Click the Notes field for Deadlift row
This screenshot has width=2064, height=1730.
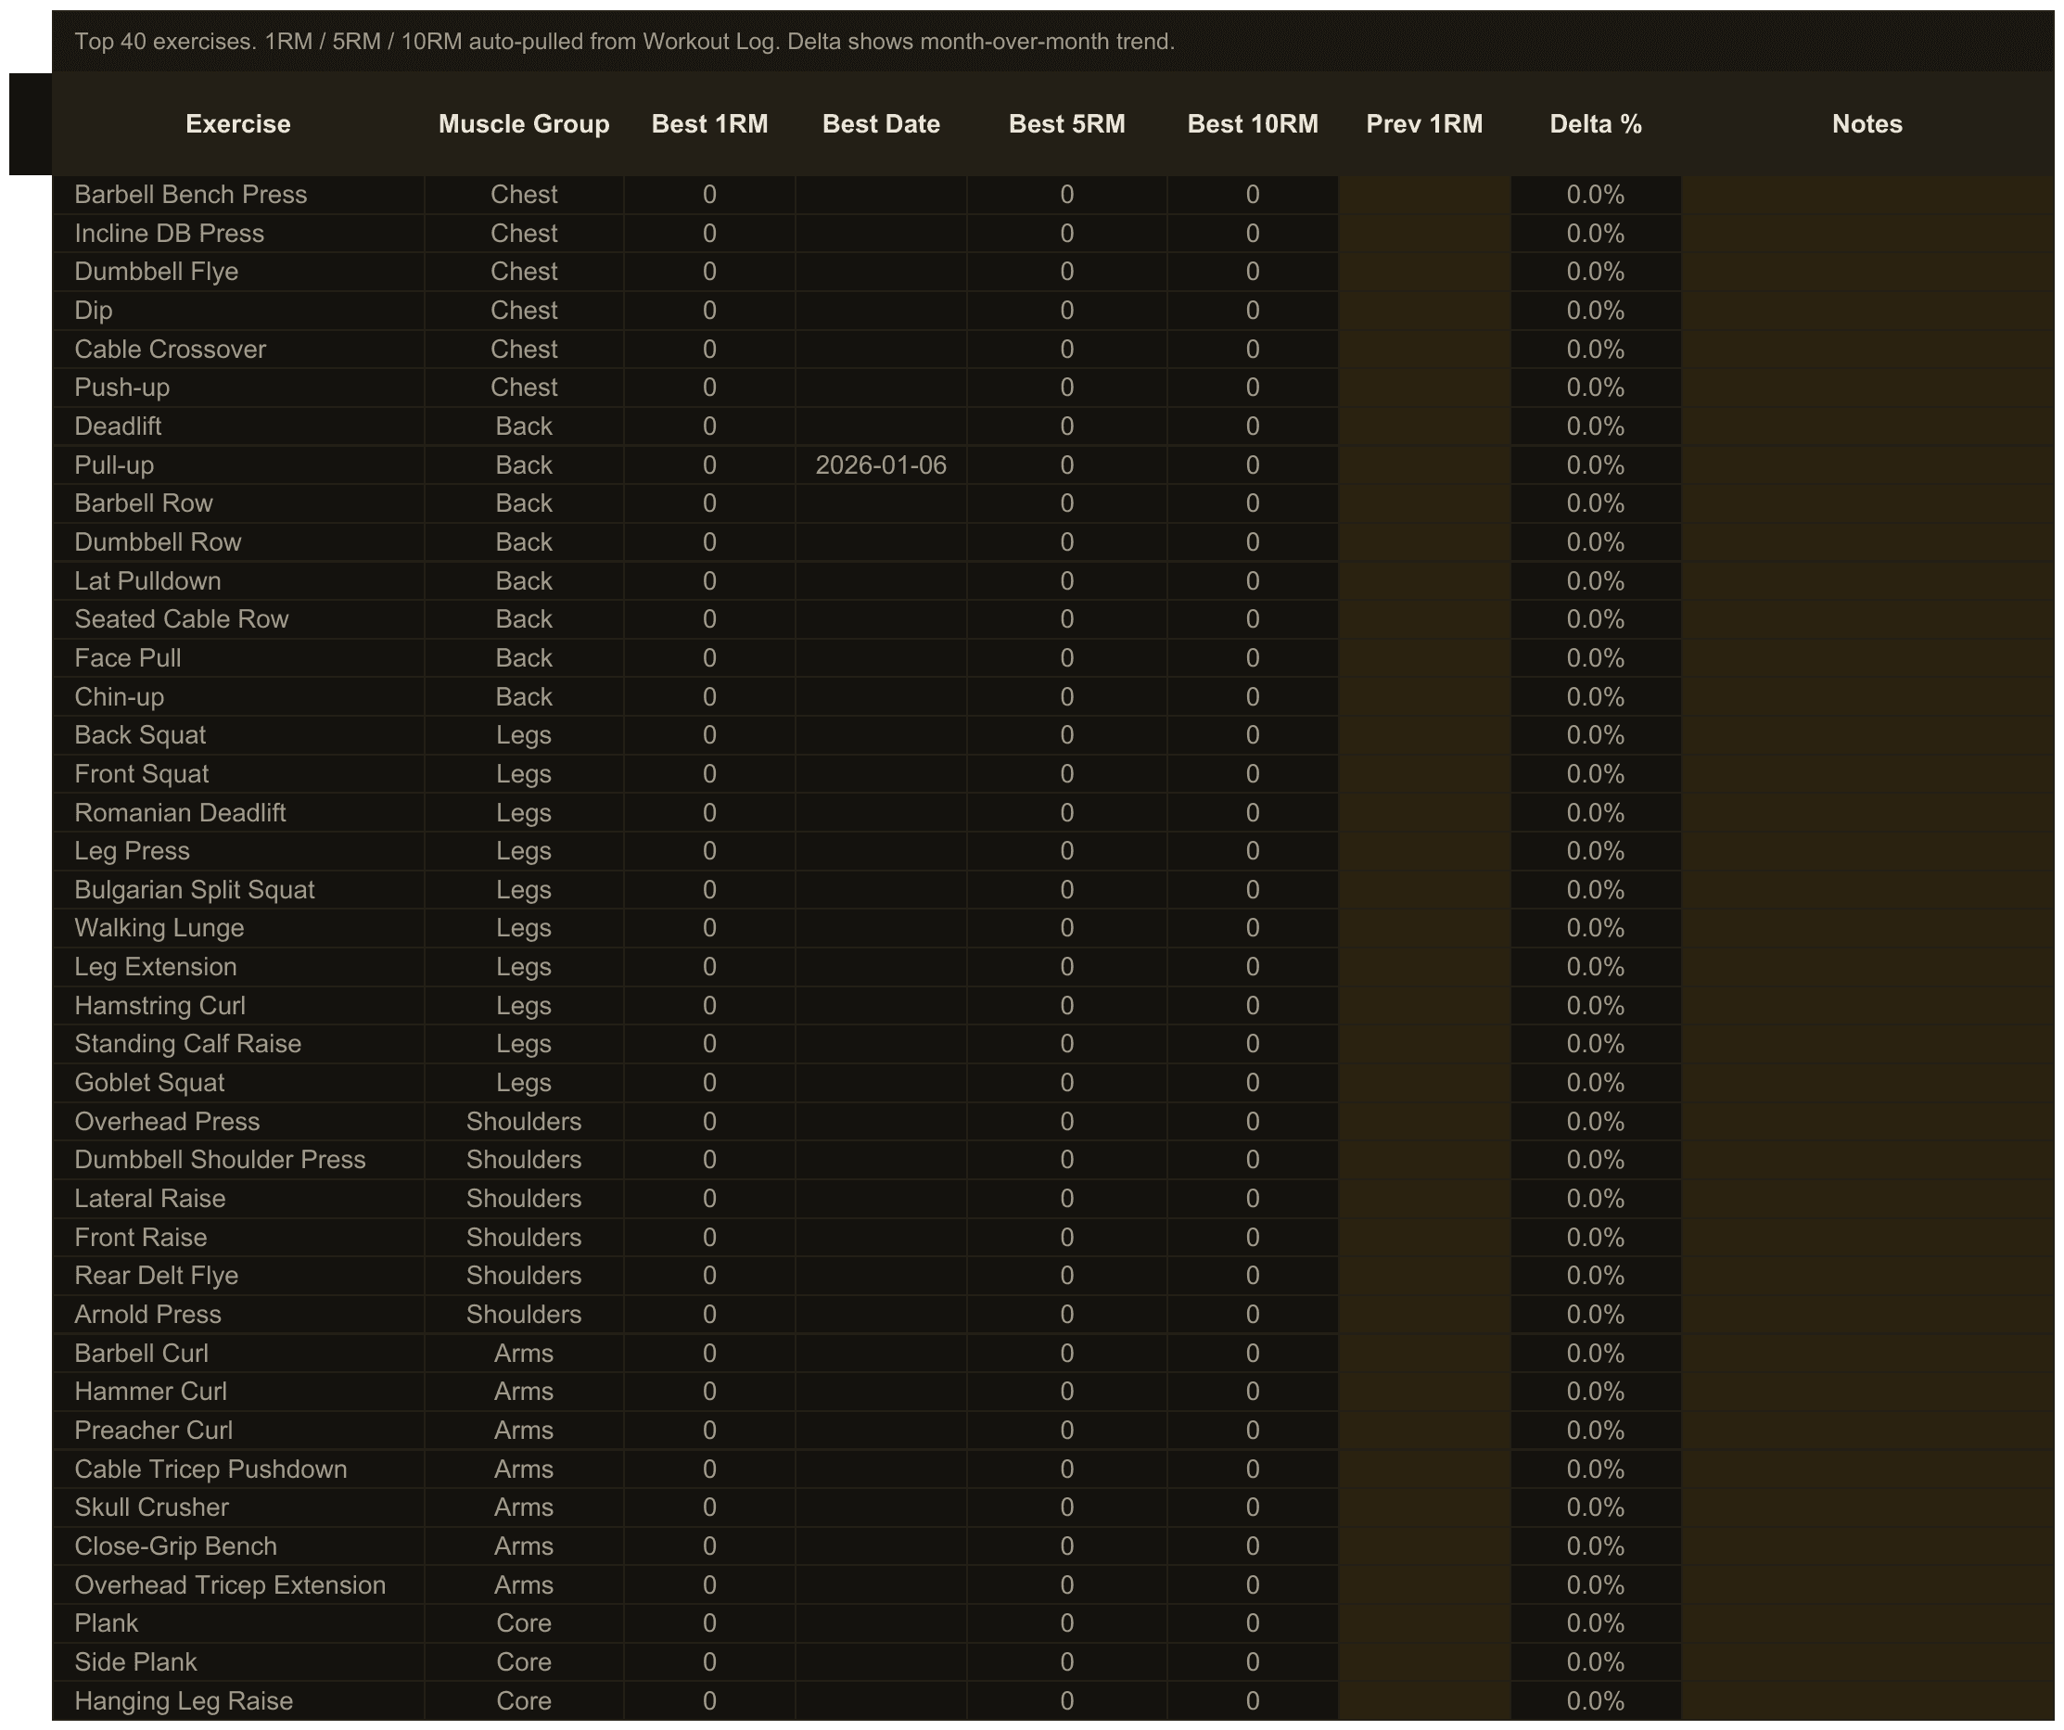click(x=1867, y=426)
